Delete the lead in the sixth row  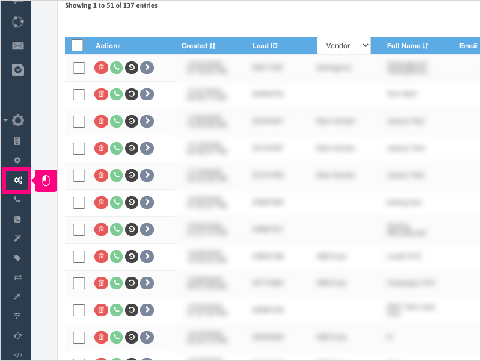click(x=101, y=202)
